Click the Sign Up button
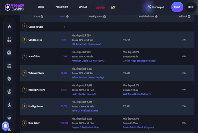This screenshot has height=133, width=198. pyautogui.click(x=177, y=7)
